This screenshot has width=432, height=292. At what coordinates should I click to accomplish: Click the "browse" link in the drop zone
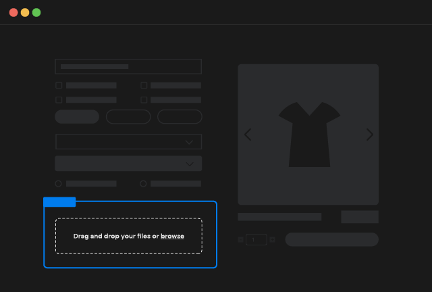pyautogui.click(x=172, y=236)
